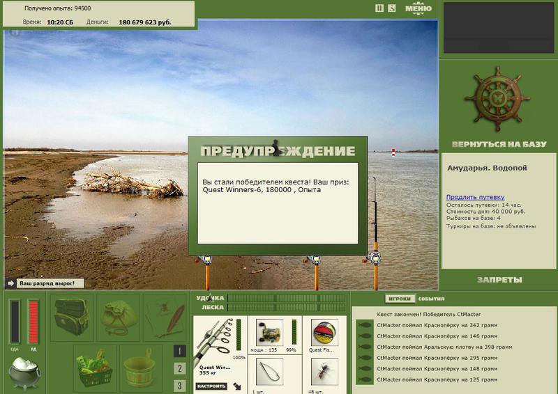Click the red ЯД level gauge
Viewport: 558px width, 394px height.
pyautogui.click(x=33, y=322)
